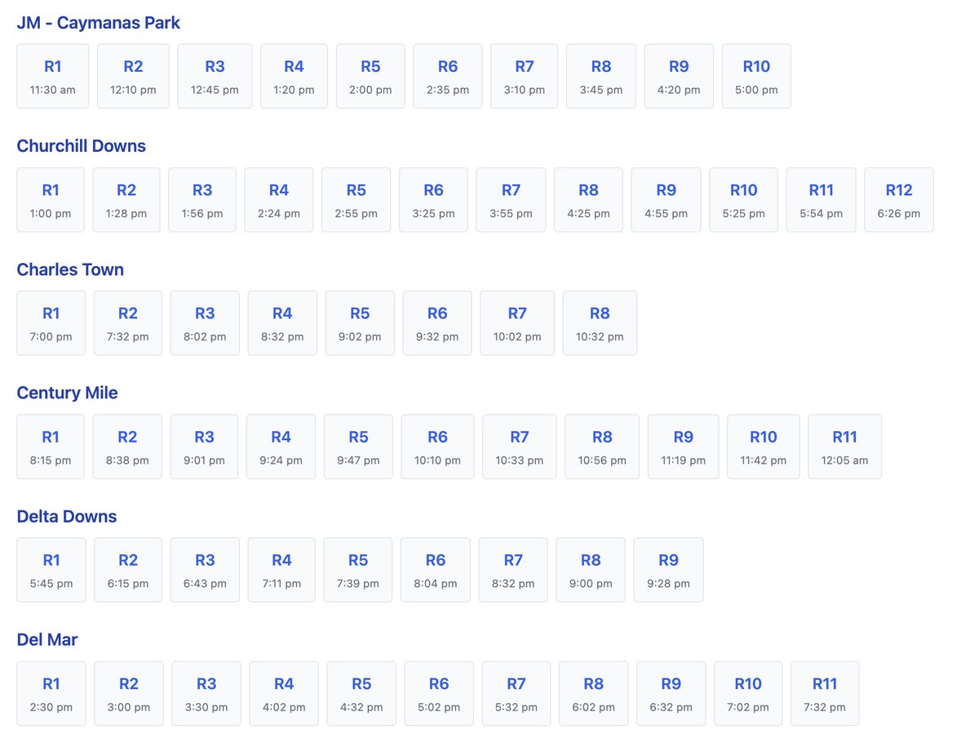Click Delta Downs R4 at 7:11 pm
This screenshot has height=743, width=979.
point(281,570)
